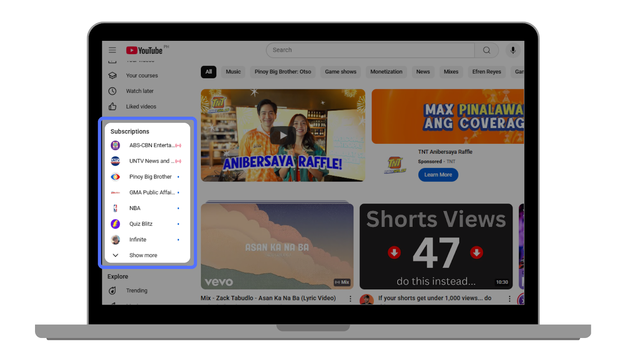This screenshot has width=623, height=350.
Task: Open Liked videos playlist
Action: coord(141,107)
